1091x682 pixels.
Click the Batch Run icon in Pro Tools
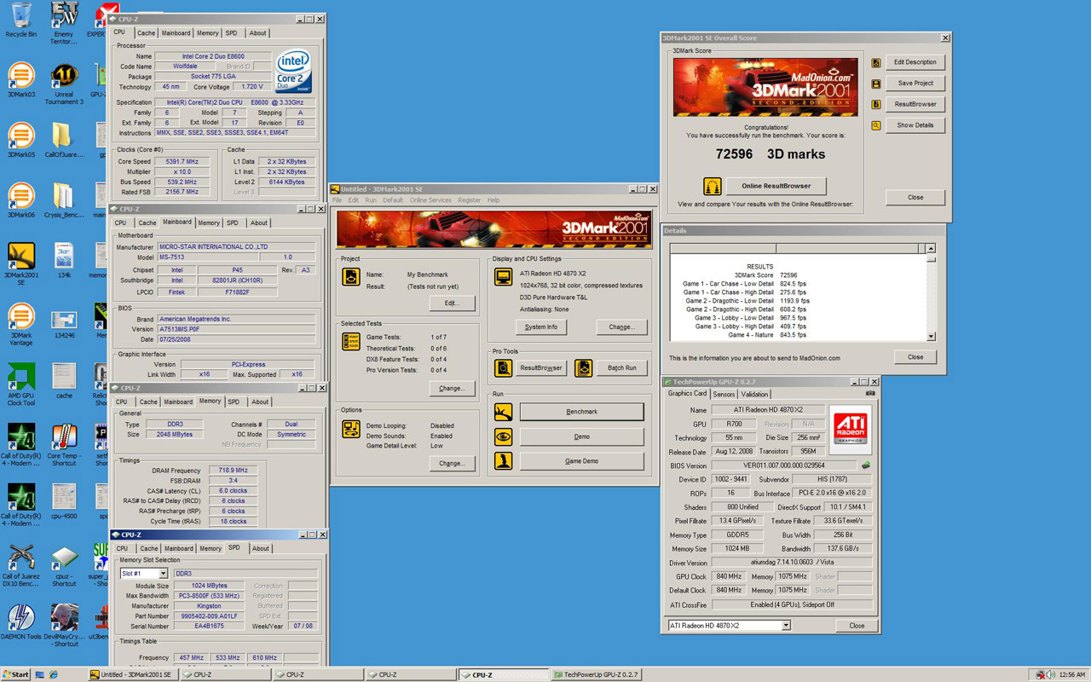click(x=583, y=367)
